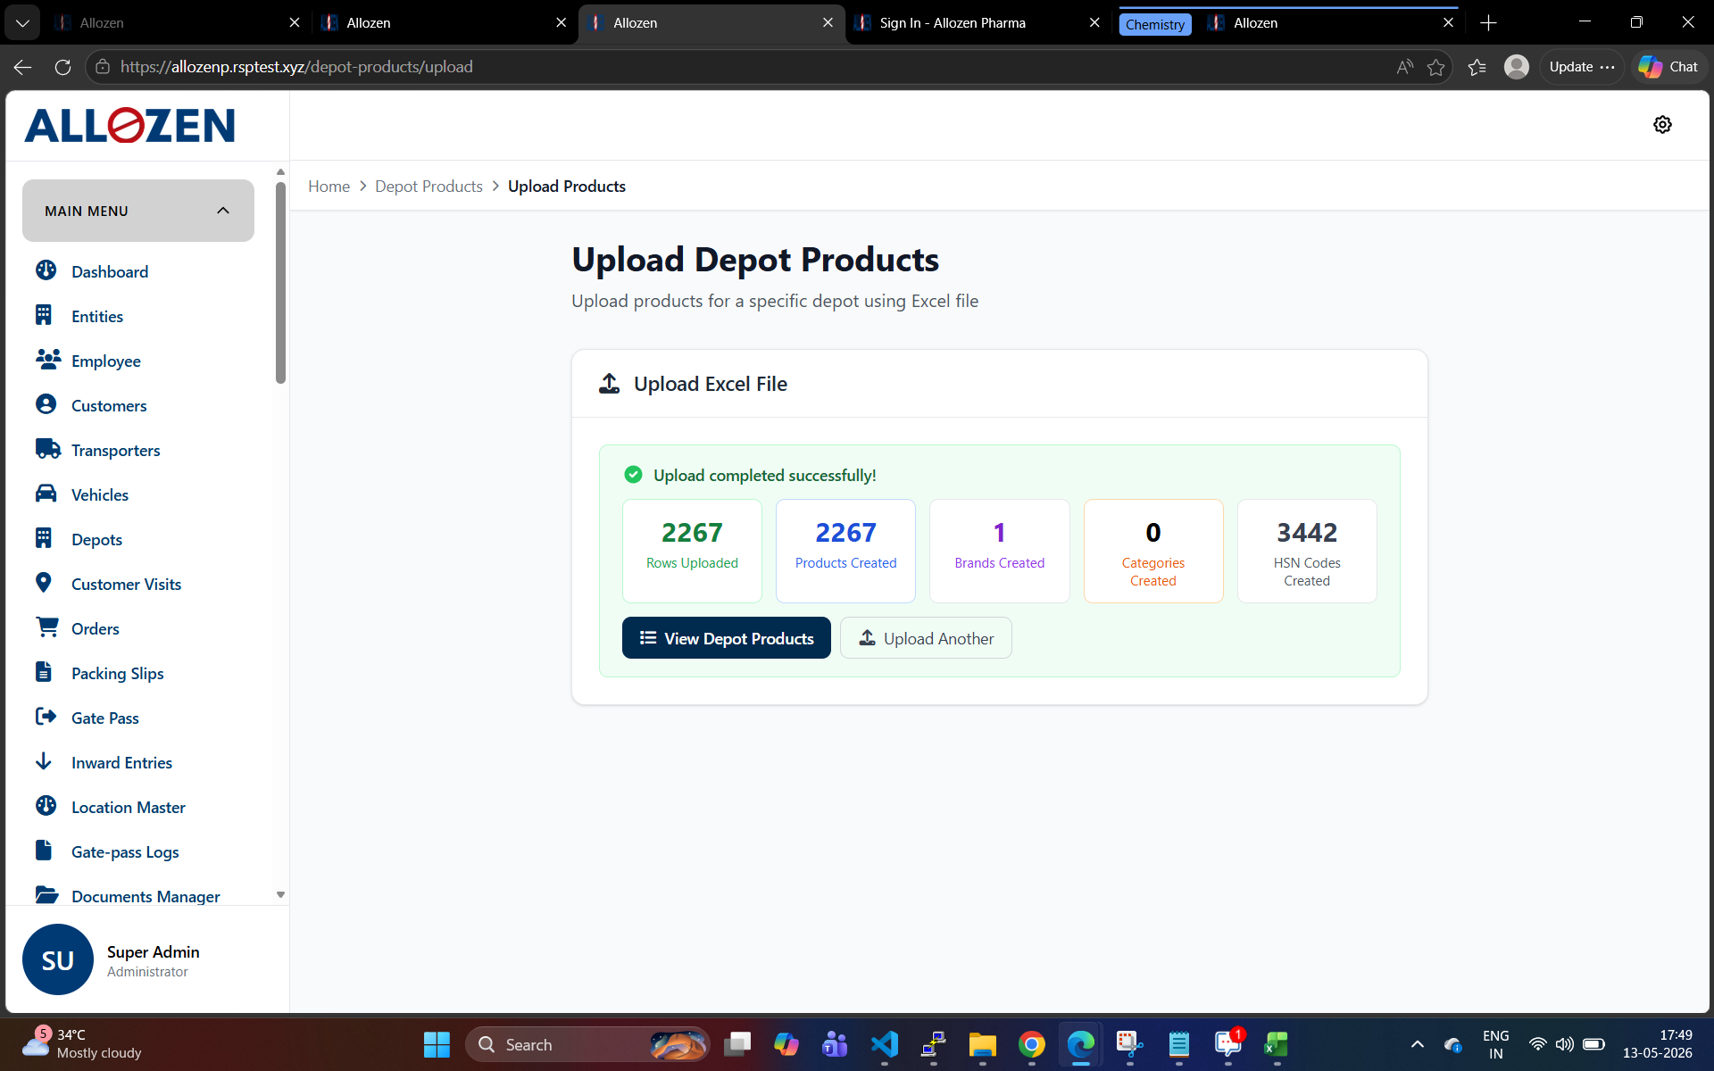This screenshot has width=1714, height=1071.
Task: Open a new browser tab
Action: pos(1488,23)
